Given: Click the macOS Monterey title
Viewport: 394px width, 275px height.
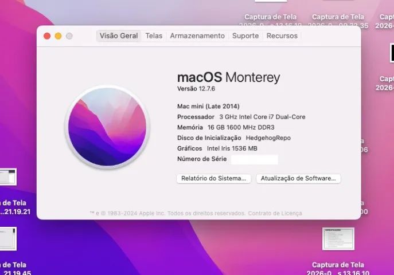Looking at the screenshot, I should click(x=228, y=77).
